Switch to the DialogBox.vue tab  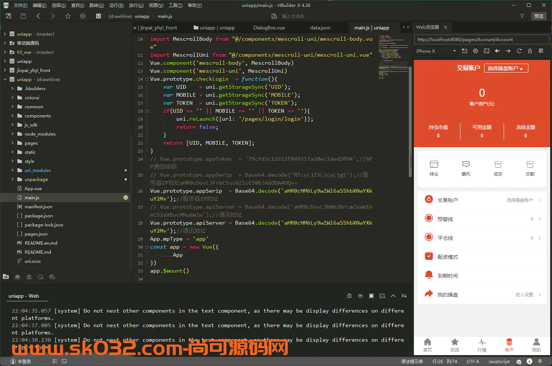(269, 28)
